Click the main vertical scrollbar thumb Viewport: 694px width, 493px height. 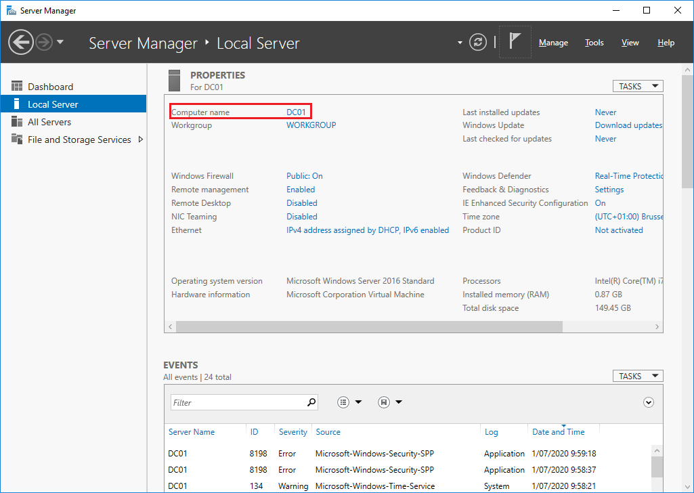tap(687, 132)
